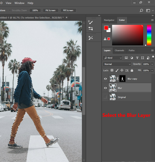Show the Original layer visibility box

tap(105, 97)
